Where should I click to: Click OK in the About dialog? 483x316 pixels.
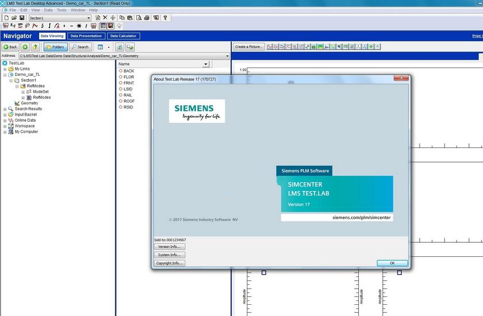click(x=392, y=263)
